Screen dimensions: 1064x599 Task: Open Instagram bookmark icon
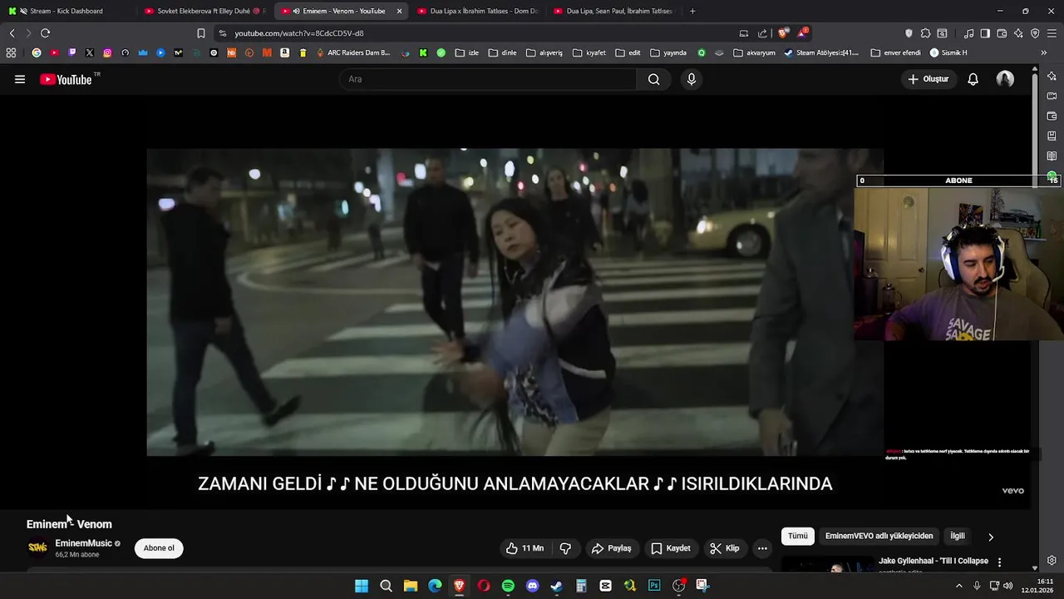pyautogui.click(x=107, y=52)
